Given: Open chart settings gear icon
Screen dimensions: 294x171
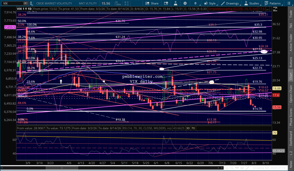Looking at the screenshot, I should (x=185, y=3).
